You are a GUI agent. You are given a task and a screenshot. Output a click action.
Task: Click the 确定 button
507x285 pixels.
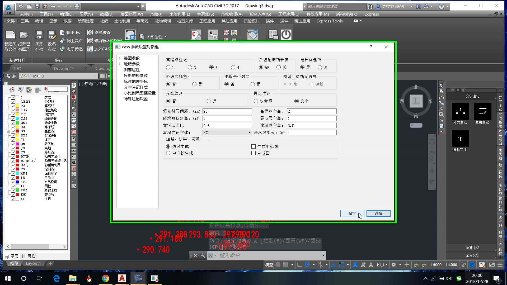352,213
